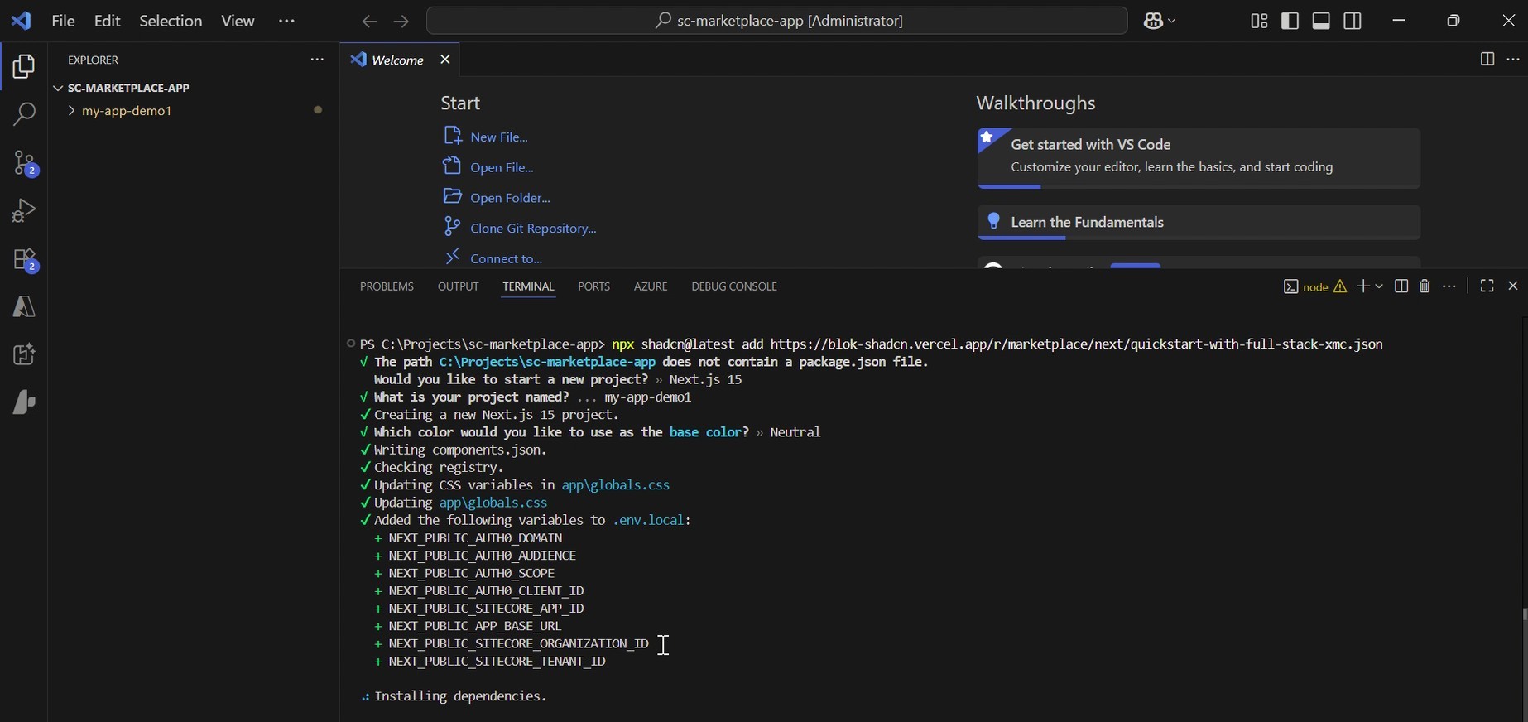1528x722 pixels.
Task: Click the VS Code logo icon
Action: pyautogui.click(x=22, y=21)
